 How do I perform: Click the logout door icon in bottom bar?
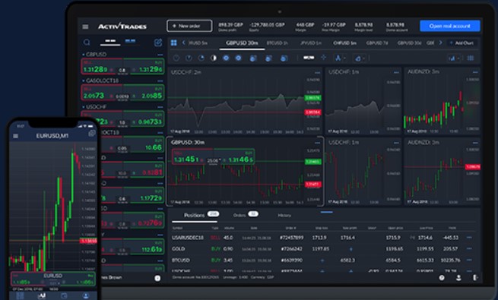(x=475, y=277)
